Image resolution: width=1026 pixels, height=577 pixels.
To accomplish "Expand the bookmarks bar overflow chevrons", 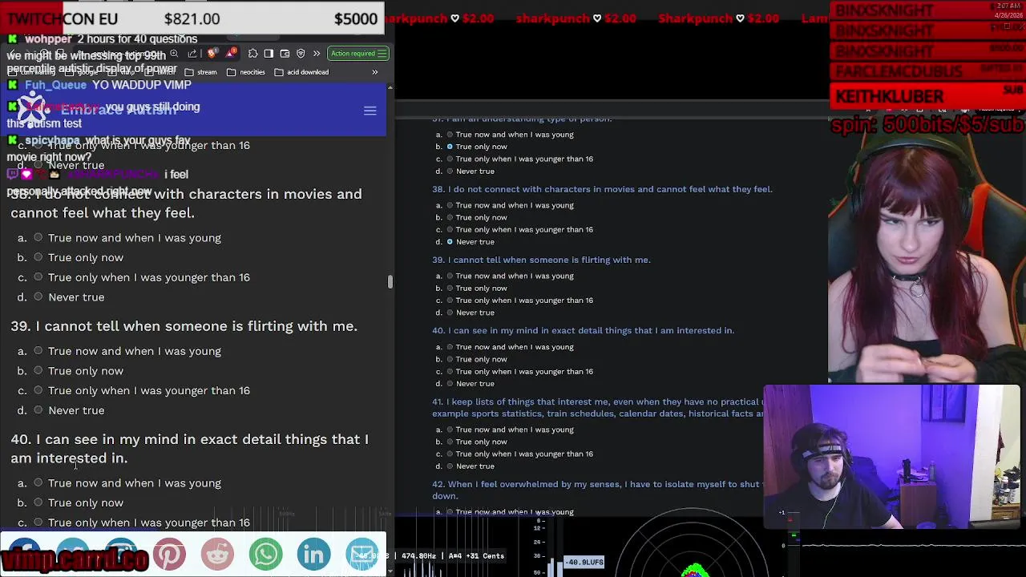I will (374, 72).
